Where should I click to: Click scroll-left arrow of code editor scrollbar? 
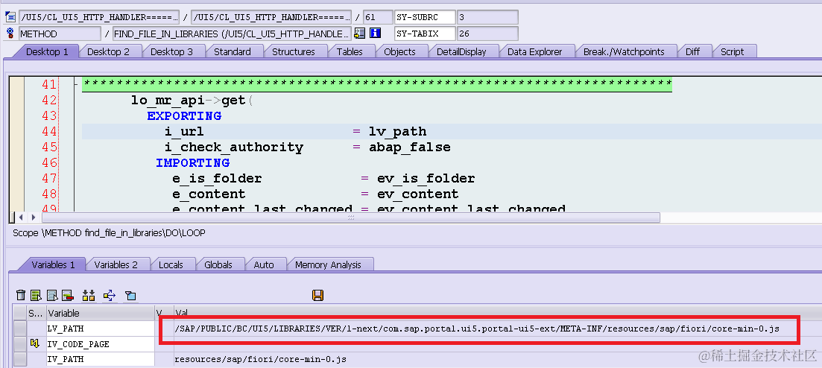click(21, 217)
